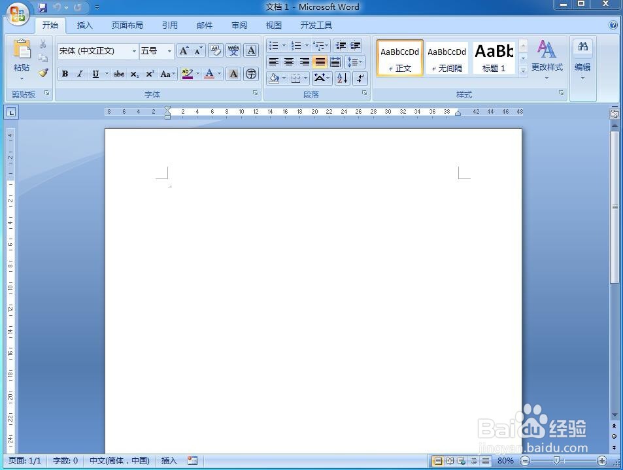Open bullets list dropdown arrow
The height and width of the screenshot is (470, 623).
click(284, 45)
